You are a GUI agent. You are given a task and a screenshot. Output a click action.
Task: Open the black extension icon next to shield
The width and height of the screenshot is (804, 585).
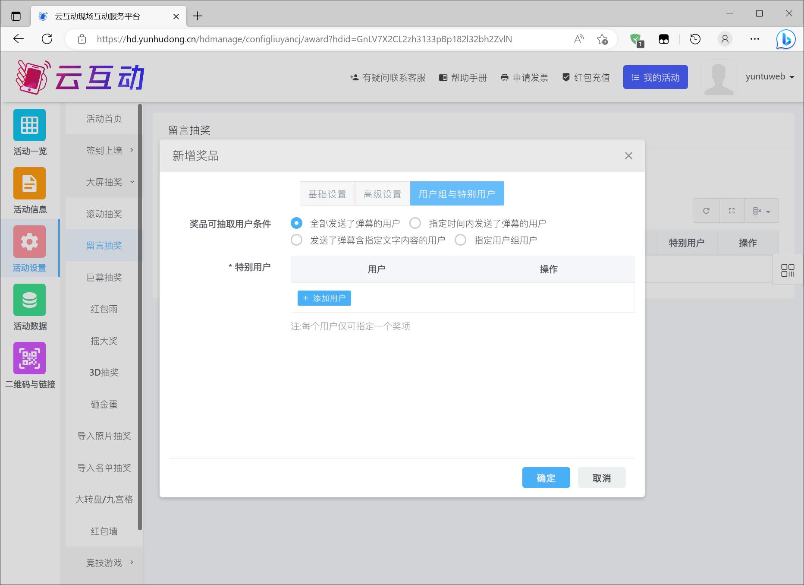click(x=663, y=39)
